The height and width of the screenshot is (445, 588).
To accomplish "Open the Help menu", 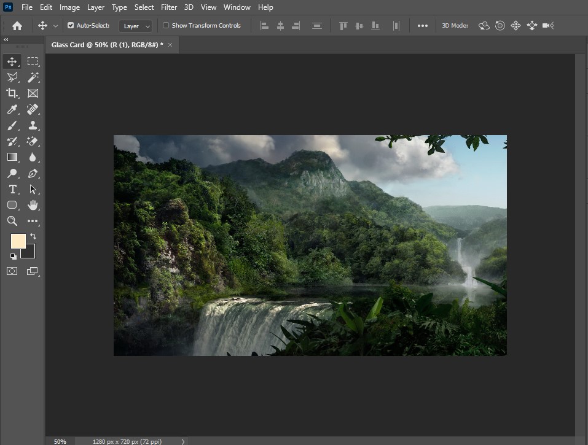I will [265, 7].
